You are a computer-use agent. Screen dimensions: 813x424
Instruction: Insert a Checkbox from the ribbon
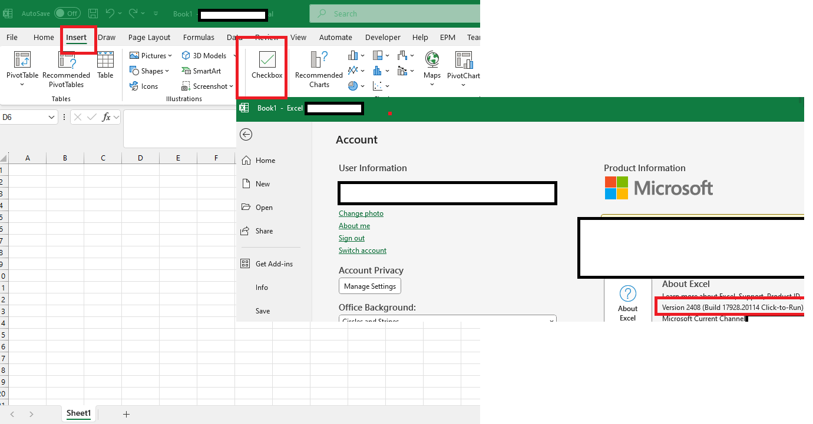tap(267, 65)
